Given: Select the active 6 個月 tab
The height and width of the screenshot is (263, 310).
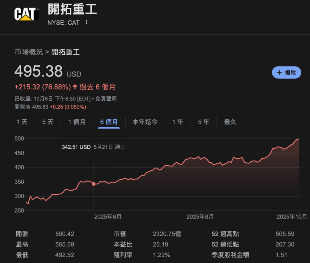Looking at the screenshot, I should coord(109,122).
